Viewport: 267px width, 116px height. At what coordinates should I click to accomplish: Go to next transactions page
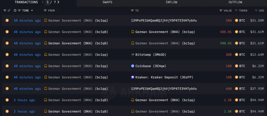point(58,2)
